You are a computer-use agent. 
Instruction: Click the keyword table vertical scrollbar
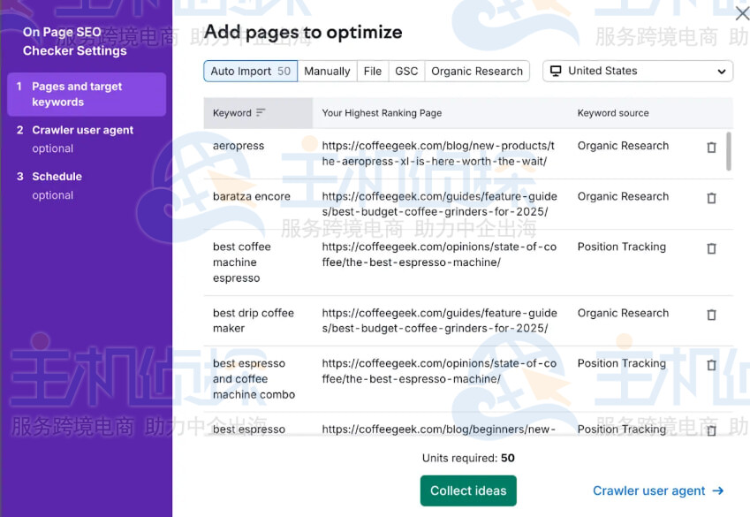pos(729,150)
